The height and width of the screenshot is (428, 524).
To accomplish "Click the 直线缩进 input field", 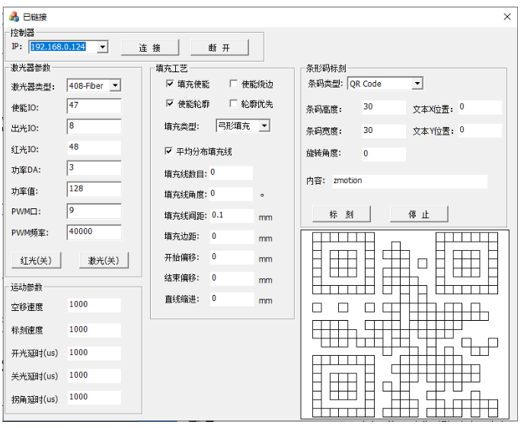I will 232,299.
